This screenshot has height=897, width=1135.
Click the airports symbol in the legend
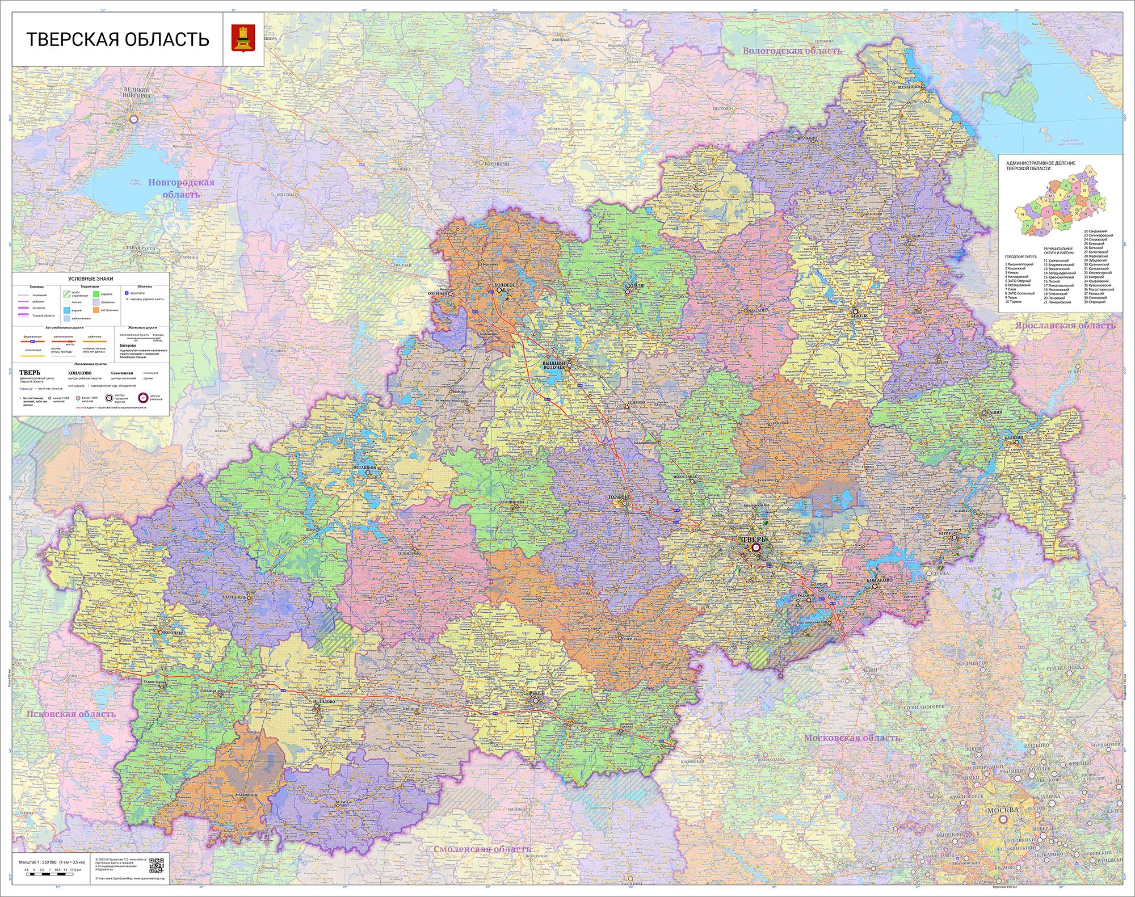click(127, 293)
